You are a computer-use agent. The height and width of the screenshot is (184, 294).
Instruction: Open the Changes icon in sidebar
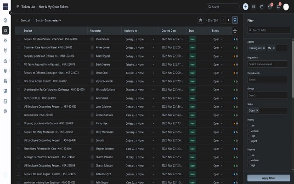click(5, 50)
